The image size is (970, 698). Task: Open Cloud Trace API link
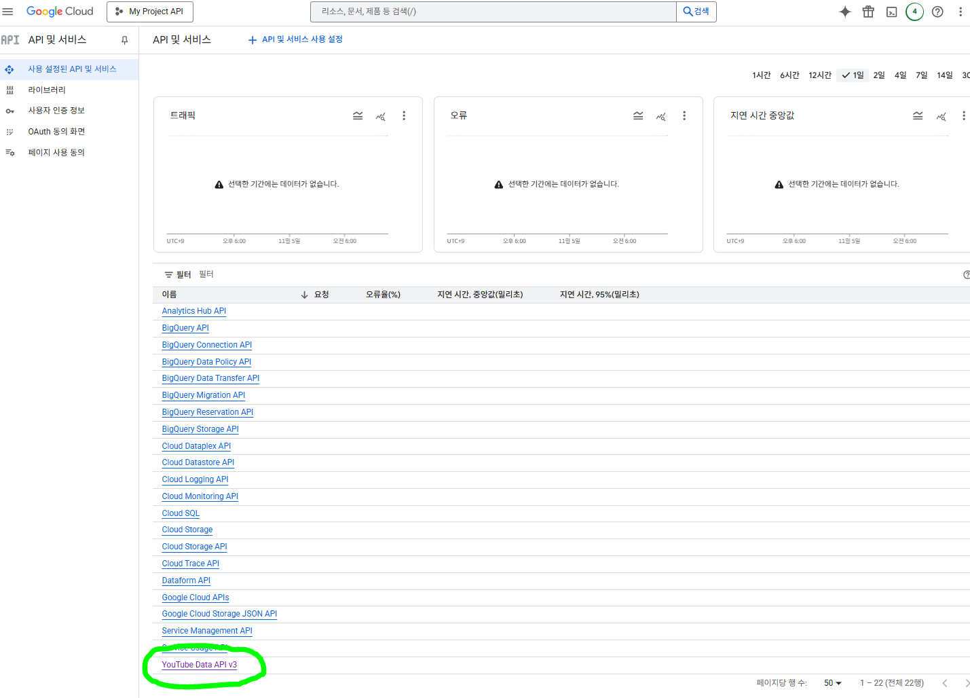tap(191, 564)
